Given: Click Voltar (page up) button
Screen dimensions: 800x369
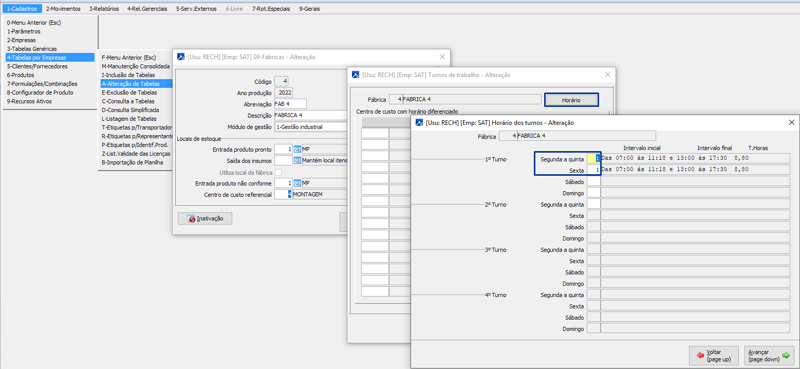Looking at the screenshot, I should (713, 356).
